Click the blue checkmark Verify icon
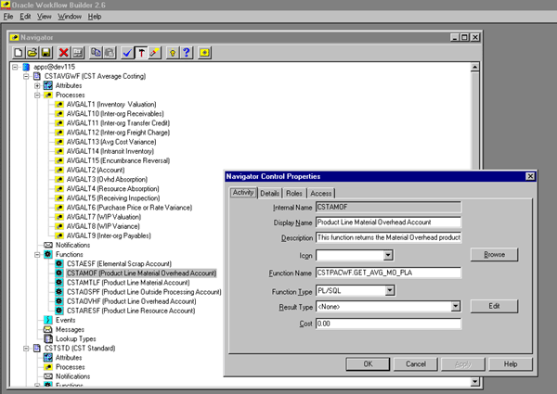 (127, 53)
